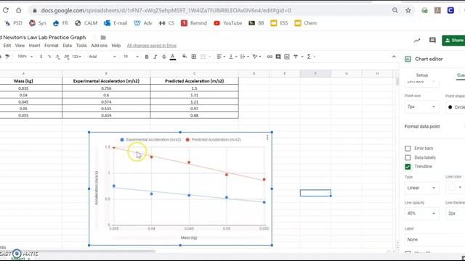The height and width of the screenshot is (261, 465).
Task: Open the cell borders tool
Action: coord(194,57)
